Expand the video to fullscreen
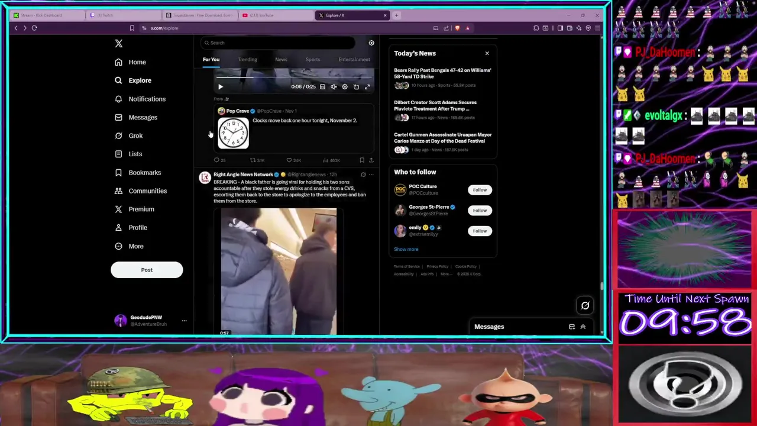 [367, 87]
